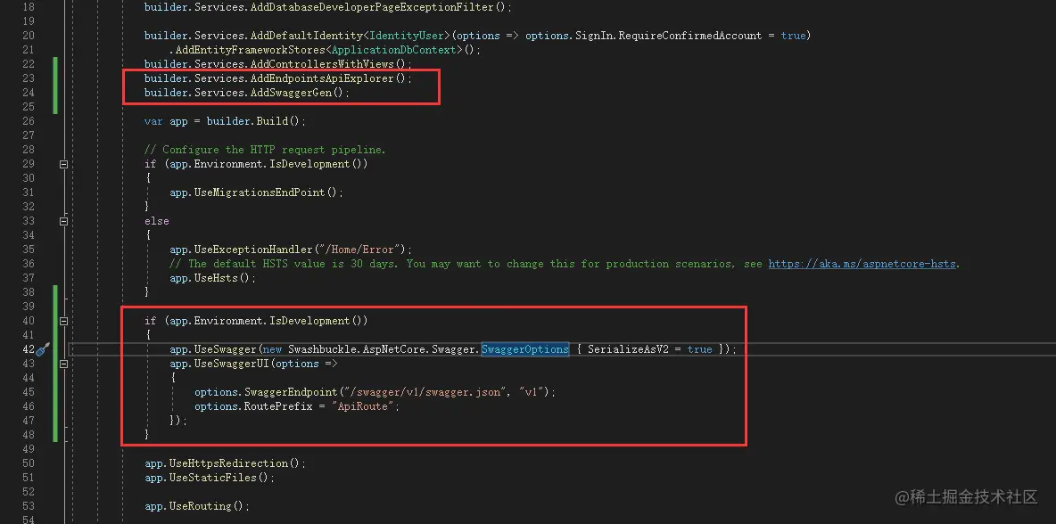The image size is (1056, 524).
Task: Click the IdentityUser type name
Action: click(408, 36)
